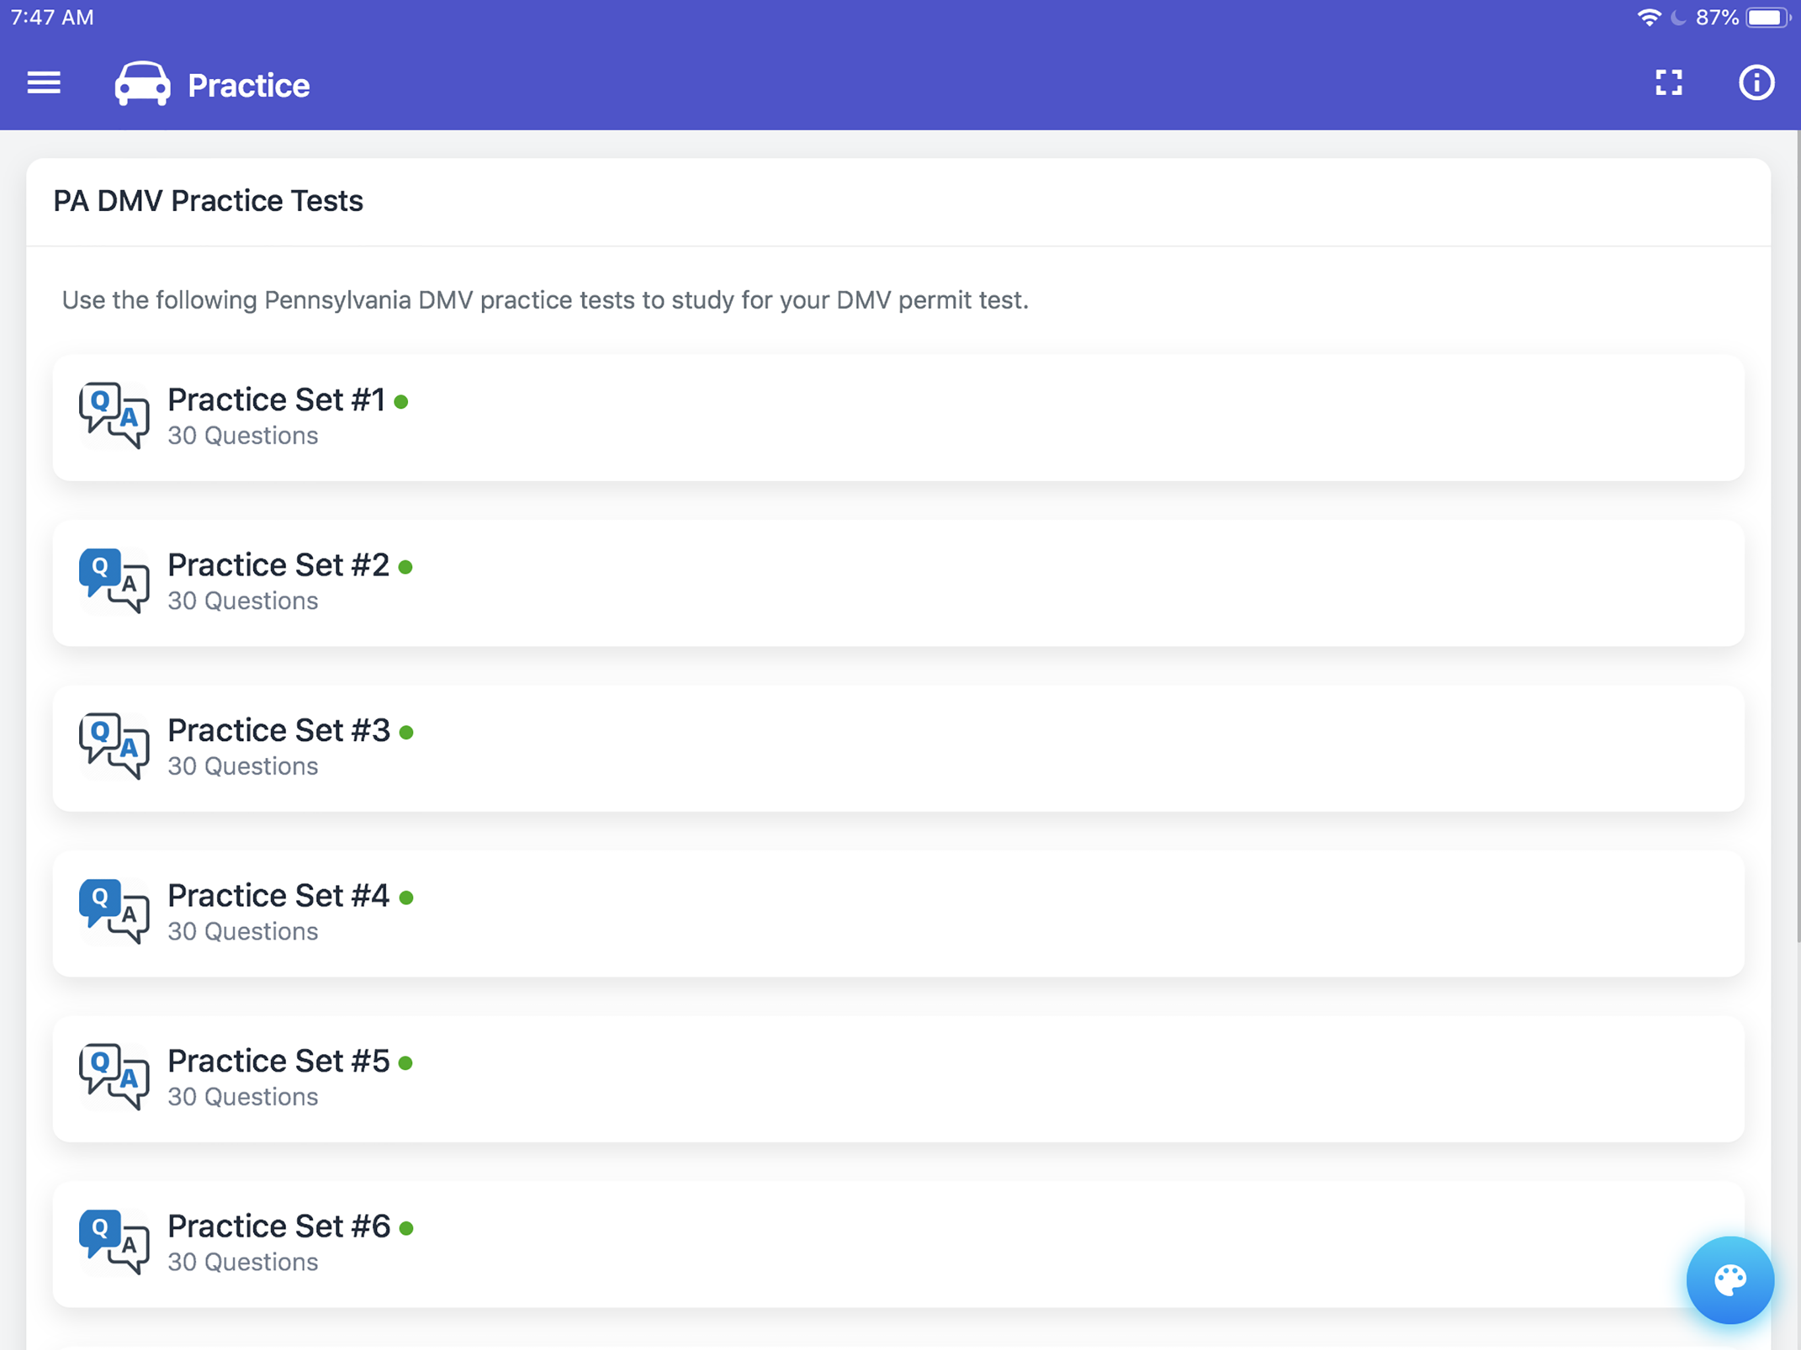Click the car icon in the header
Screen dimensions: 1801x1350
pyautogui.click(x=142, y=83)
